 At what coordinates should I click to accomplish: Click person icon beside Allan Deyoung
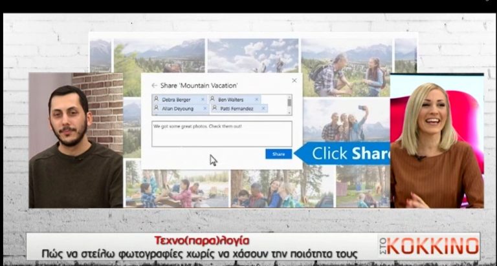click(157, 108)
